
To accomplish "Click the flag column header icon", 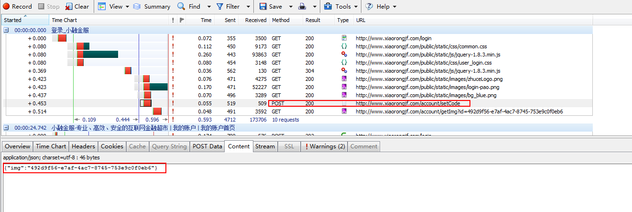I will pos(182,20).
